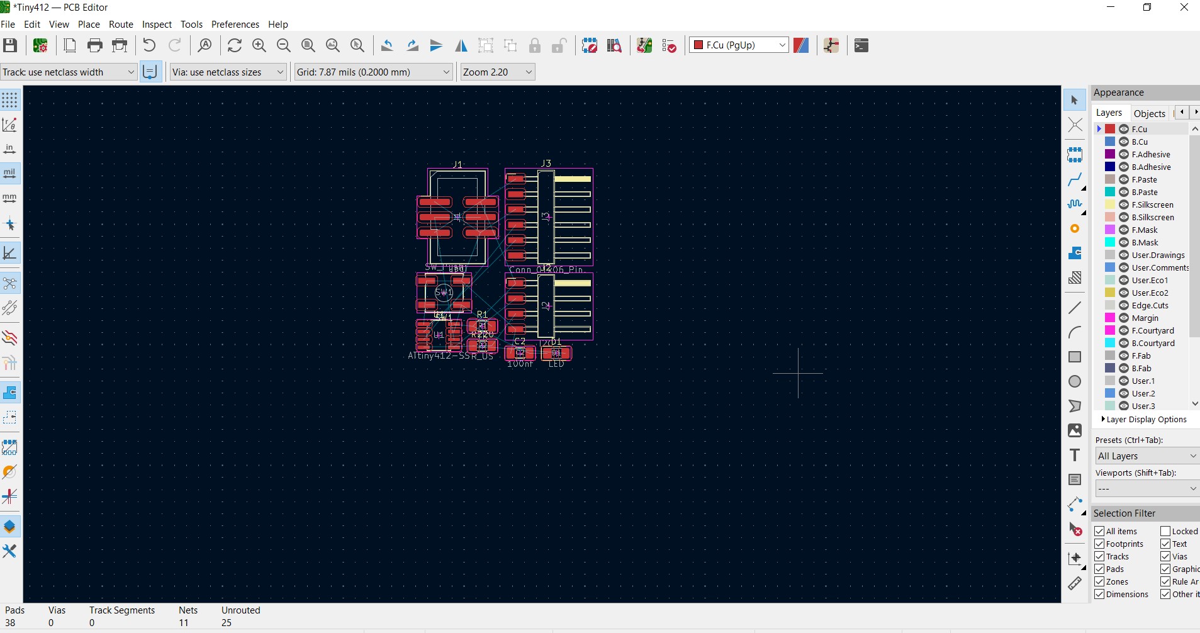The image size is (1200, 633).
Task: Select the Add Vias tool
Action: point(1075,228)
